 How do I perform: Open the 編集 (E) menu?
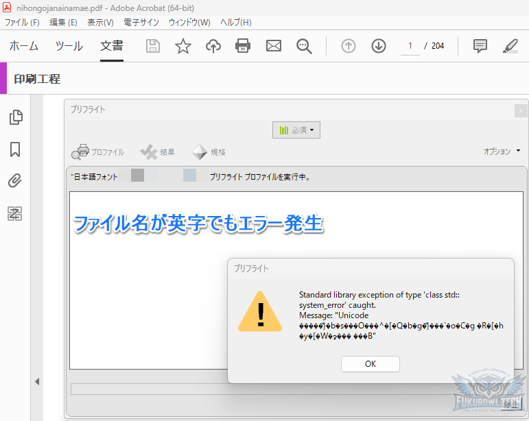tap(63, 23)
